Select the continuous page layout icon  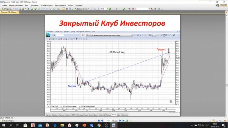click(x=213, y=121)
